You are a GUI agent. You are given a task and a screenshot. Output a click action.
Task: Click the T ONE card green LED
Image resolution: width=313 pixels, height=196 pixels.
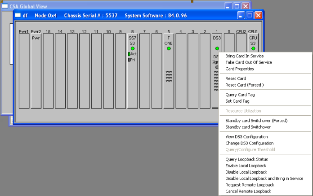click(169, 48)
